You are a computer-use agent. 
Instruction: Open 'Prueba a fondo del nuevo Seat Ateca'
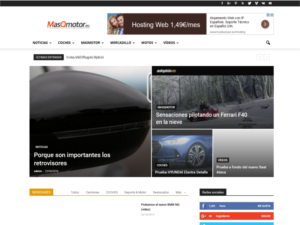coord(241,169)
